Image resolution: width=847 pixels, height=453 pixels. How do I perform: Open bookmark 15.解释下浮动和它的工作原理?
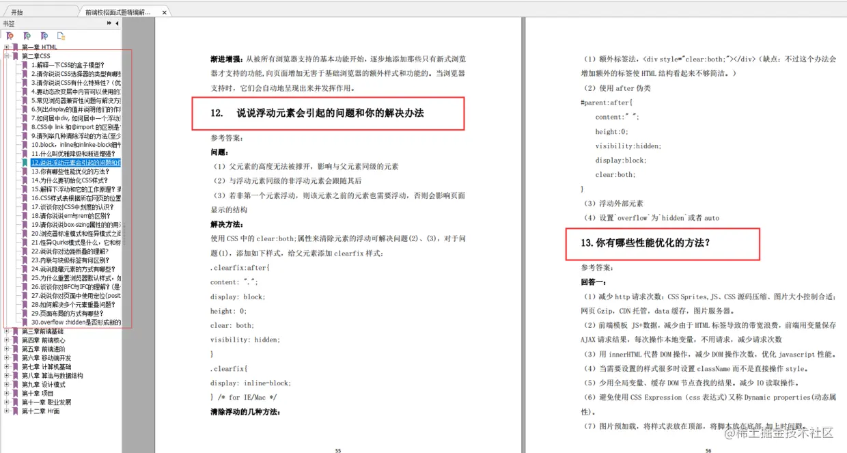point(77,189)
